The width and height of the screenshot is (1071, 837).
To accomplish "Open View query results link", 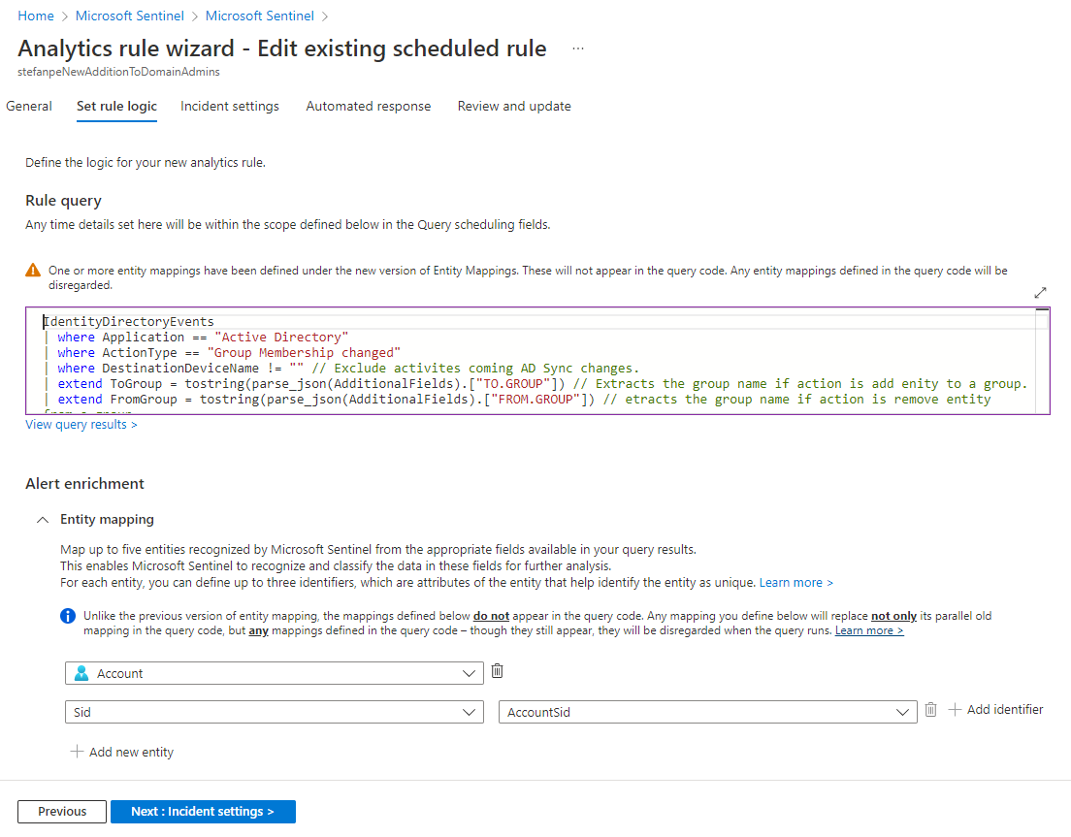I will click(x=81, y=425).
